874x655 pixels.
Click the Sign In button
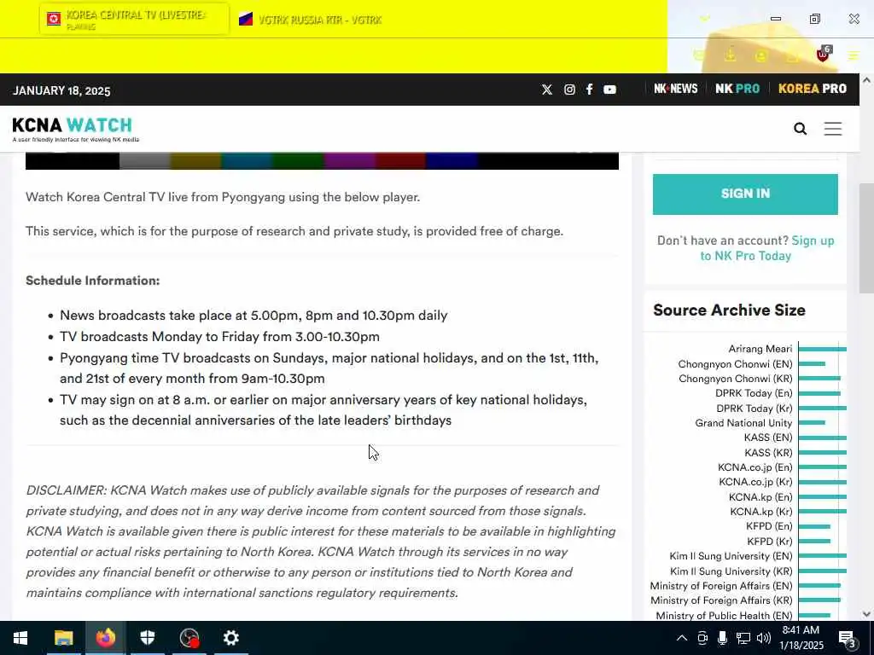tap(745, 194)
